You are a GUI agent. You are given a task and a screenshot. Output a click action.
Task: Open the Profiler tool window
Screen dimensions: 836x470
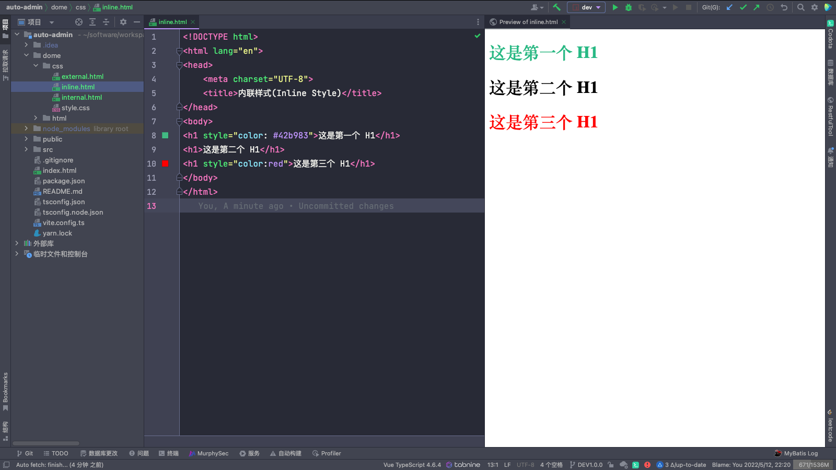[x=327, y=453]
